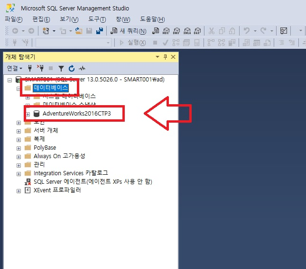
Task: Select the SQL Server 에이전트 node
Action: [93, 181]
